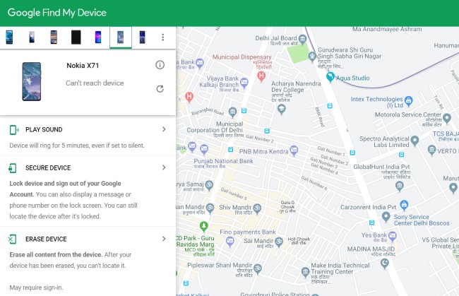Click the ERASE DEVICE option label
Screen dimensions: 459x296
pos(46,239)
